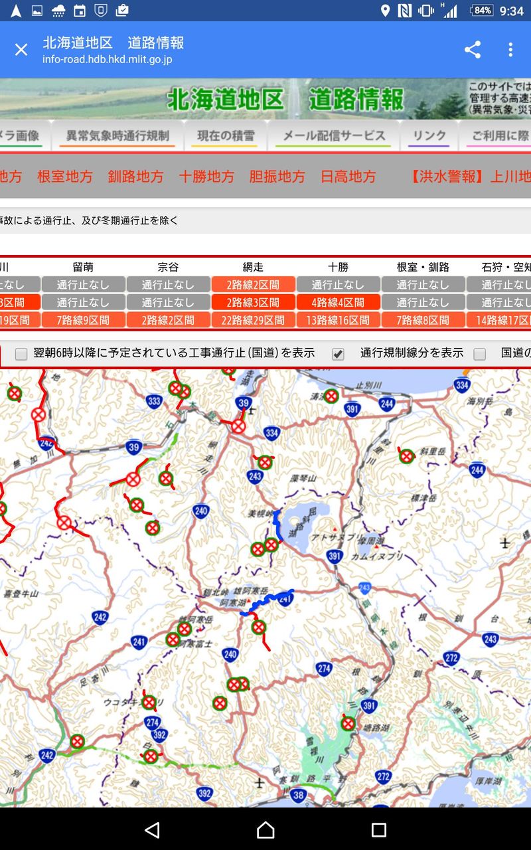The width and height of the screenshot is (531, 850).
Task: Tap closure marker south of 阿寒湖 on red road
Action: coord(259,626)
